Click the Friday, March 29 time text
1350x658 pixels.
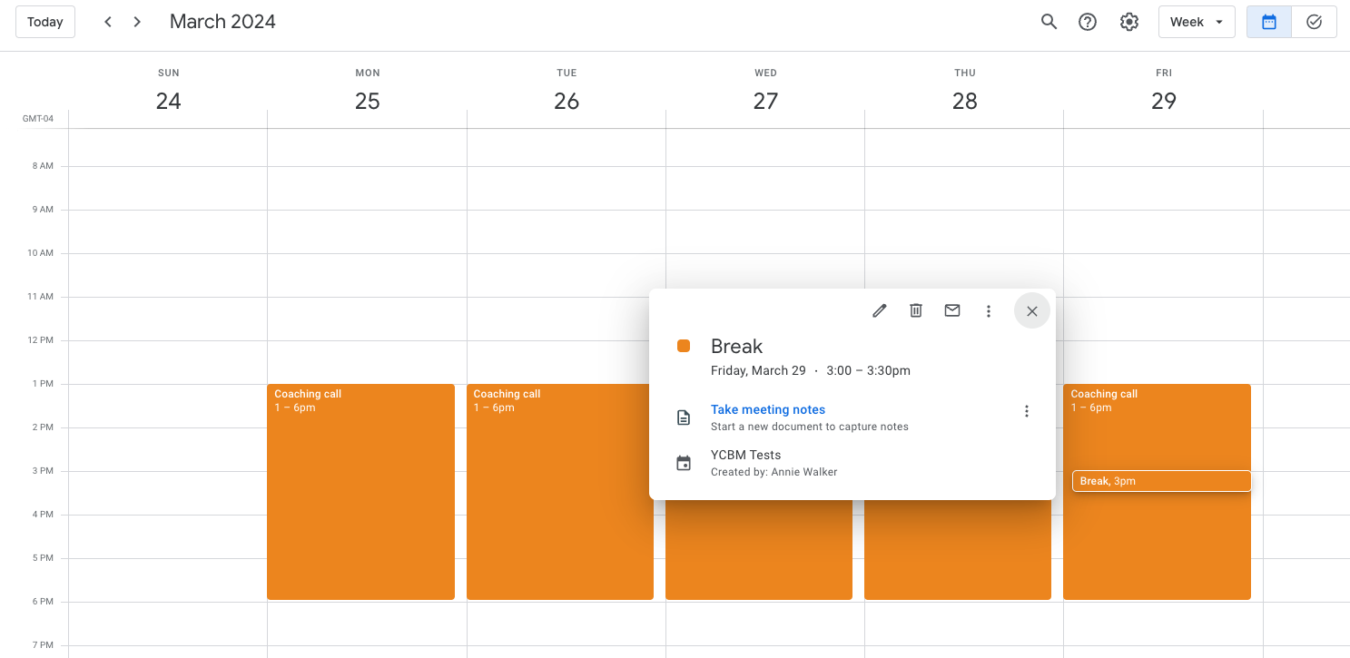[x=811, y=370]
